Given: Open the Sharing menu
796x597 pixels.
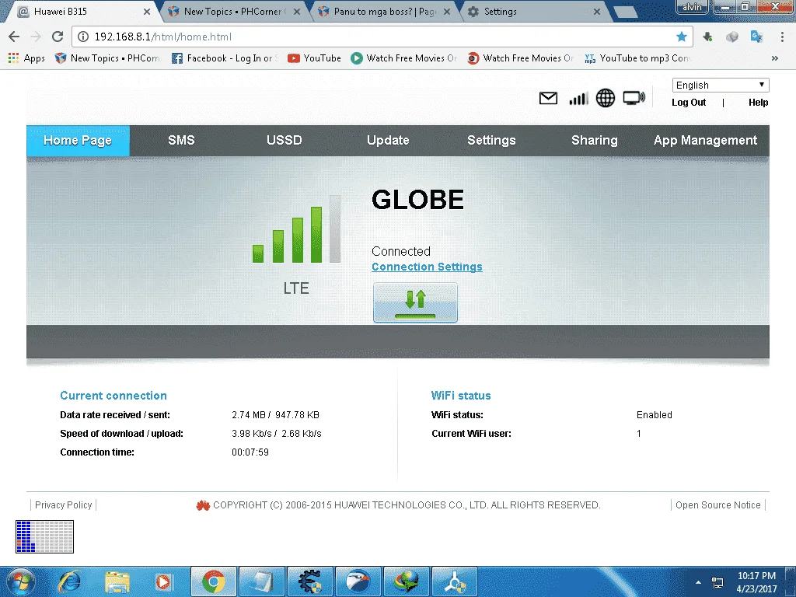Looking at the screenshot, I should coord(595,140).
